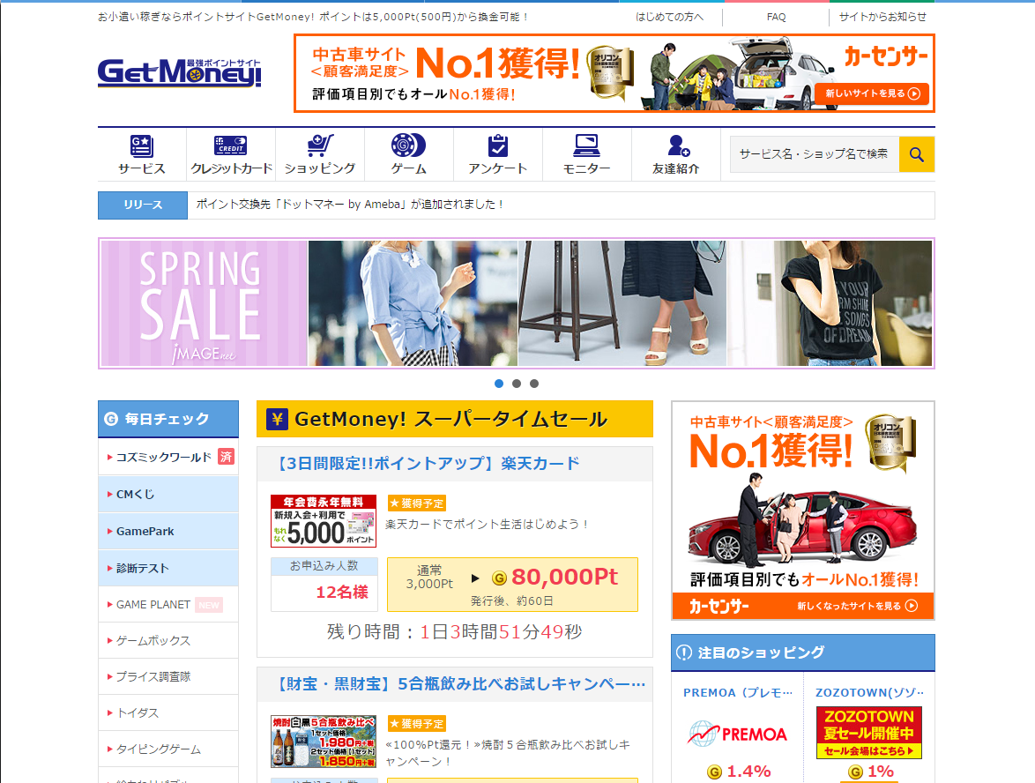This screenshot has height=783, width=1035.
Task: Click the 12名様 applicants count
Action: pos(342,593)
